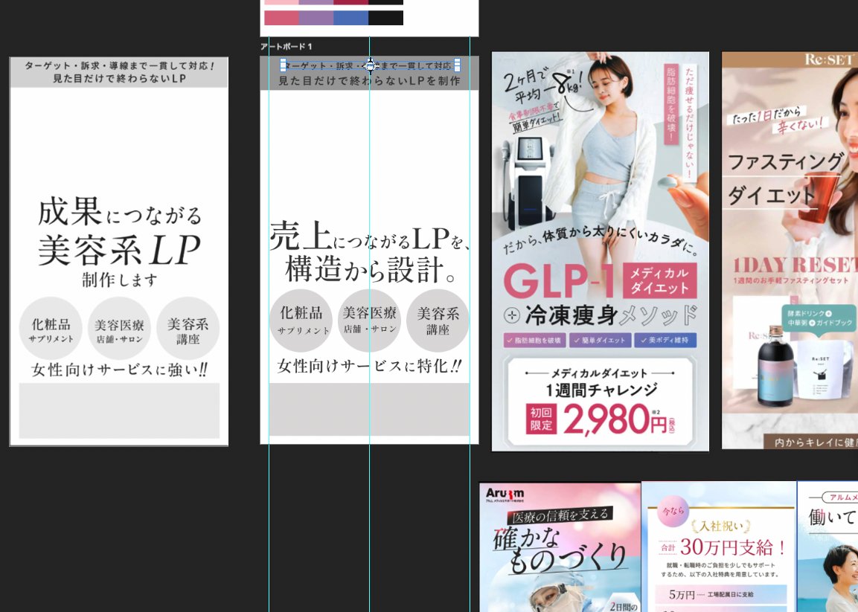Screen dimensions: 858x612
Task: Click the 化粧品 circle under 構造から設計
Action: 301,320
